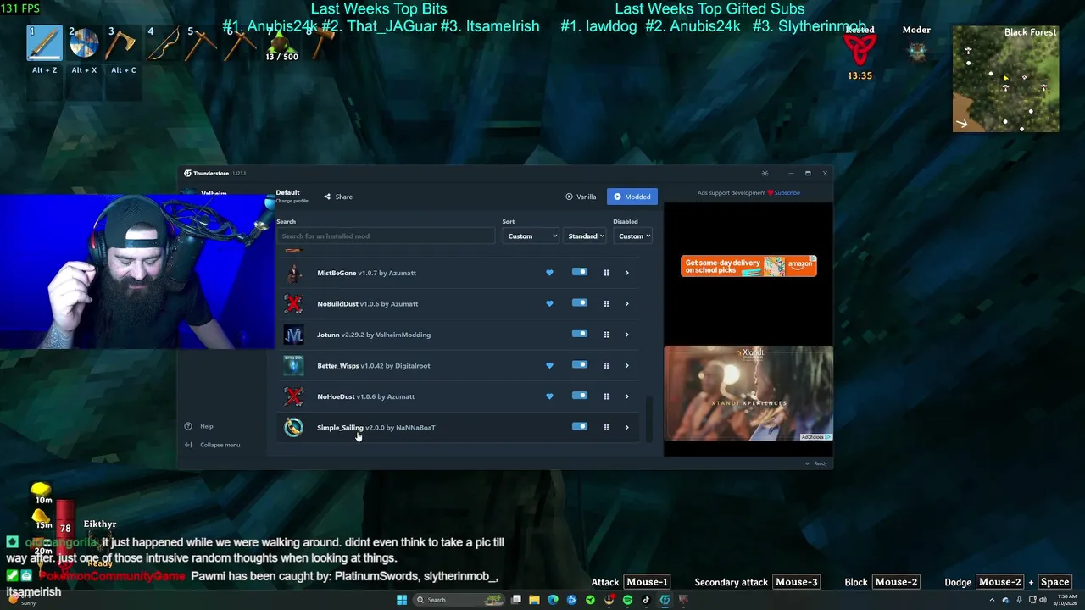Image resolution: width=1085 pixels, height=610 pixels.
Task: Open Thunderstore settings gear icon
Action: click(765, 173)
